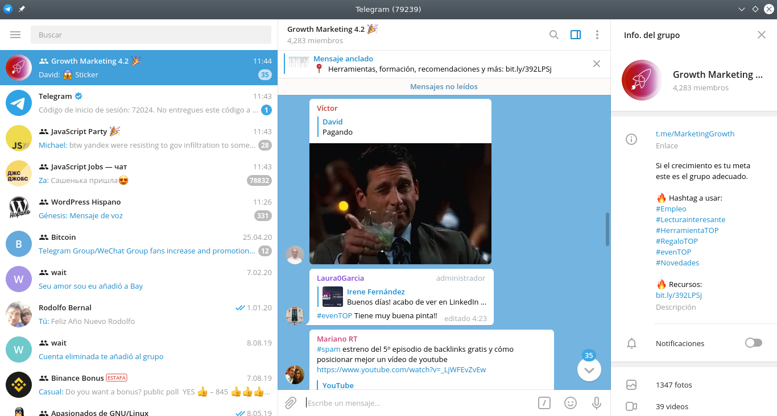Click the Binance Bonus logo avatar
The width and height of the screenshot is (777, 416).
point(19,385)
